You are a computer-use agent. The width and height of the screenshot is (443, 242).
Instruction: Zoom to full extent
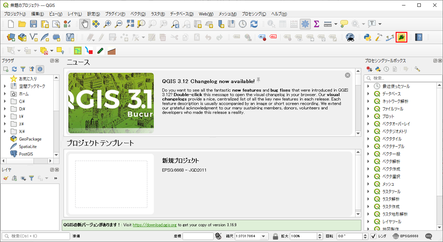point(130,24)
